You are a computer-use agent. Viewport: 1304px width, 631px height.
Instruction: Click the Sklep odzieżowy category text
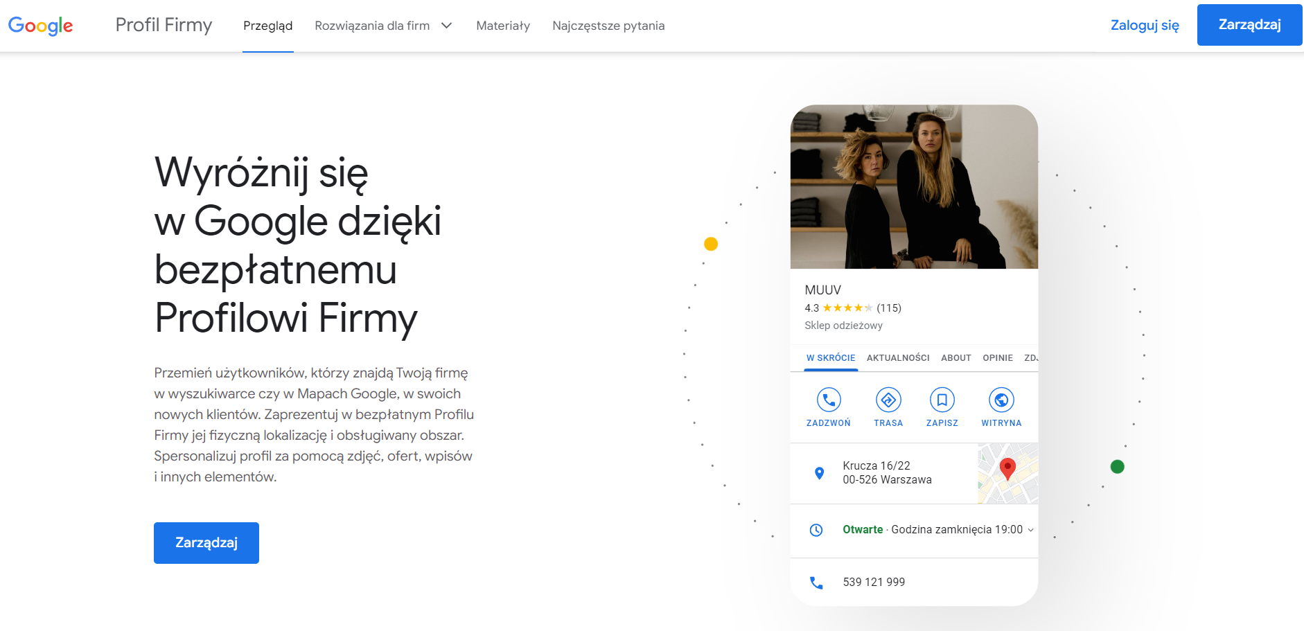pyautogui.click(x=843, y=326)
